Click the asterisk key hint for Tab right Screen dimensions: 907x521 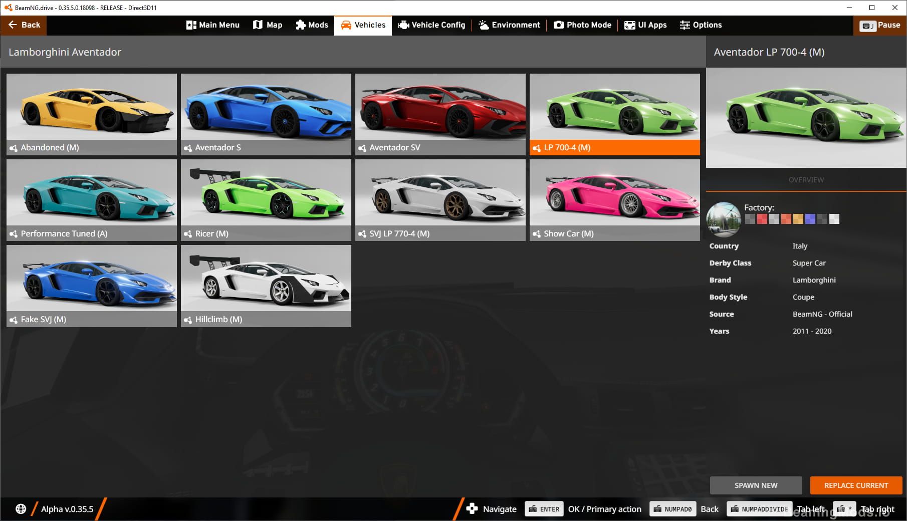(x=844, y=509)
